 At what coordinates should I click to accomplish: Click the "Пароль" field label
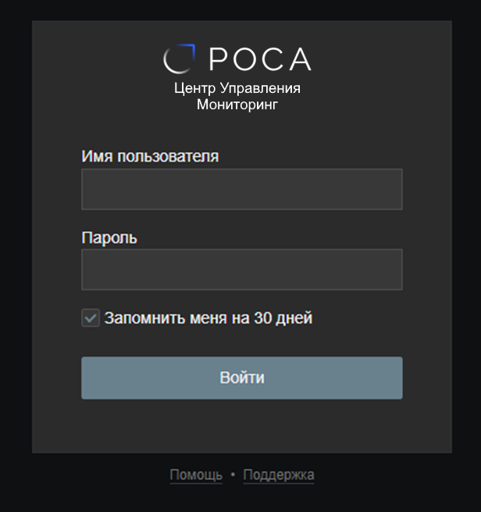pos(109,237)
